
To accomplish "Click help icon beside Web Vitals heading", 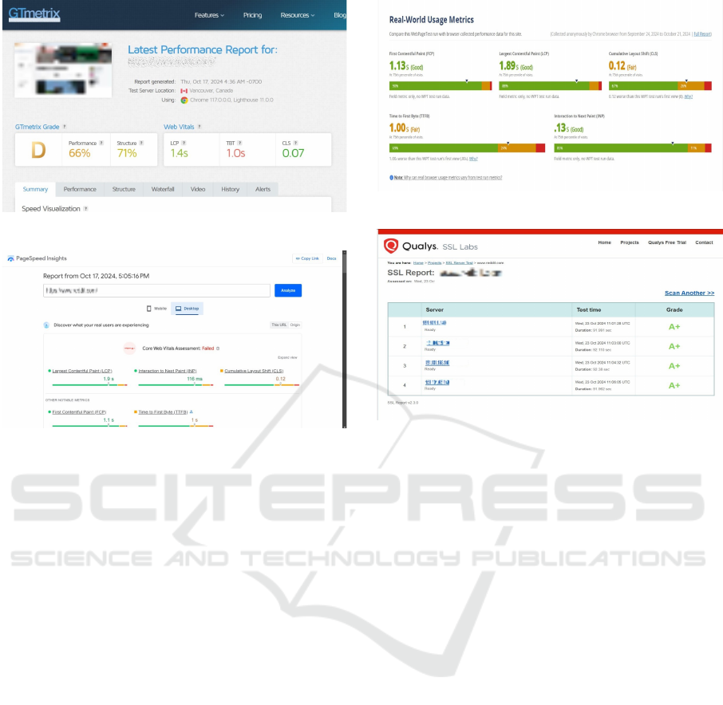I will tap(200, 127).
